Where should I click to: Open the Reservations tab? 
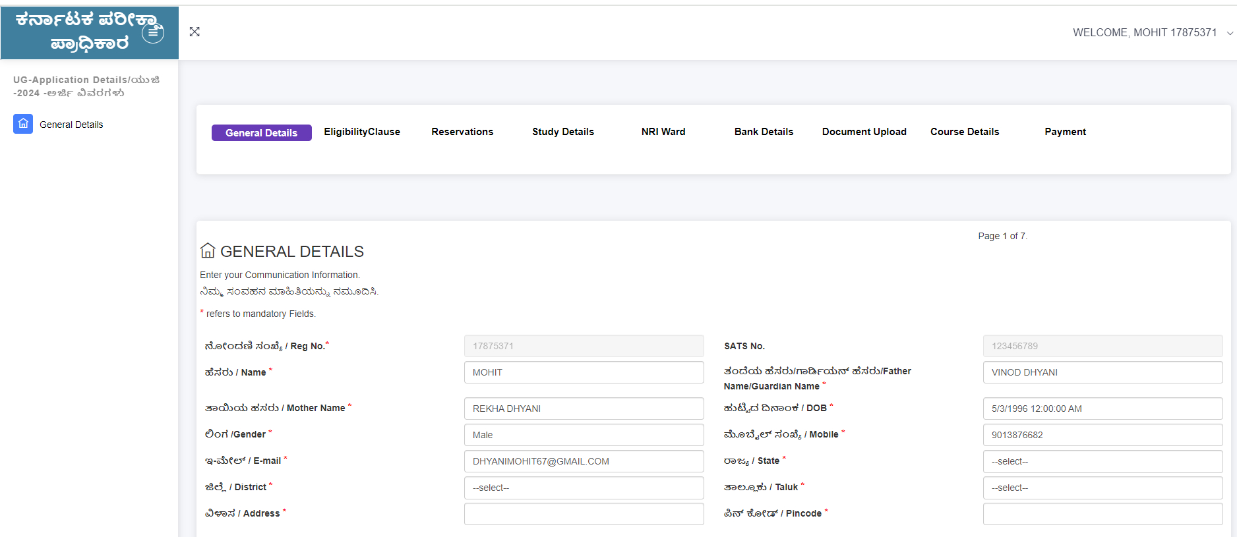(x=462, y=132)
